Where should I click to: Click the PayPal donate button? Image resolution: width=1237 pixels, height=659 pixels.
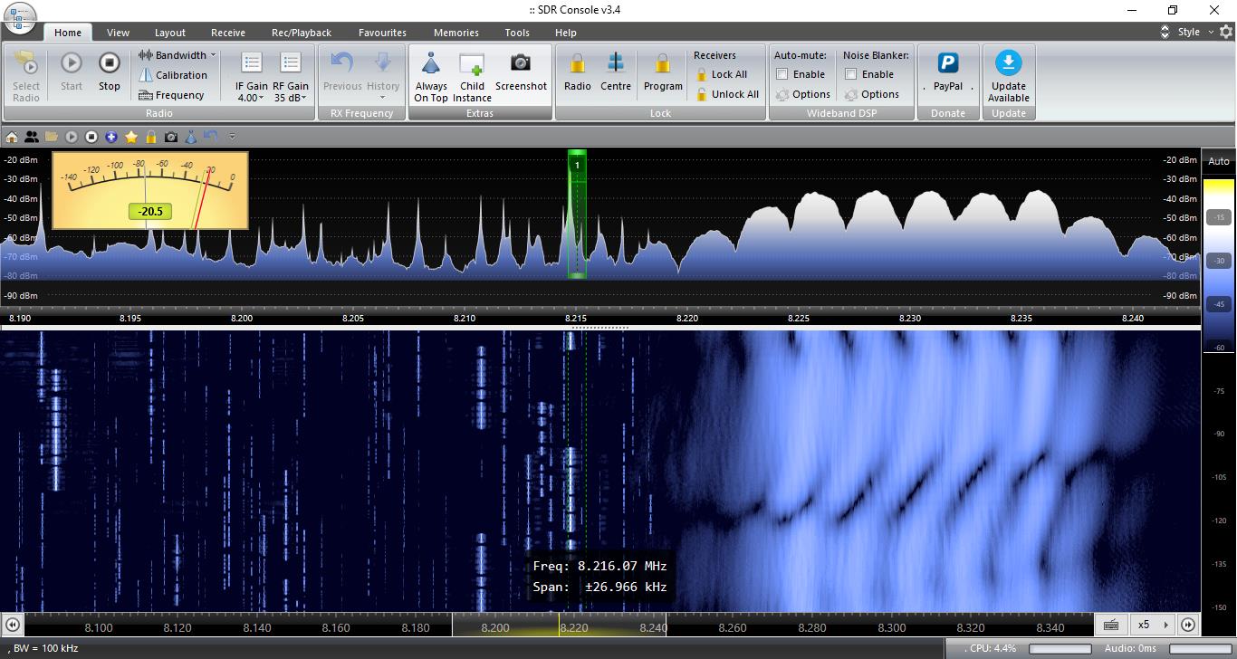(948, 72)
